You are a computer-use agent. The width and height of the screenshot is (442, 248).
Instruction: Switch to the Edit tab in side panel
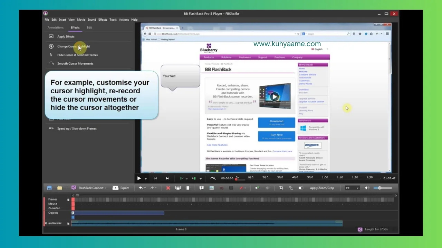[89, 28]
